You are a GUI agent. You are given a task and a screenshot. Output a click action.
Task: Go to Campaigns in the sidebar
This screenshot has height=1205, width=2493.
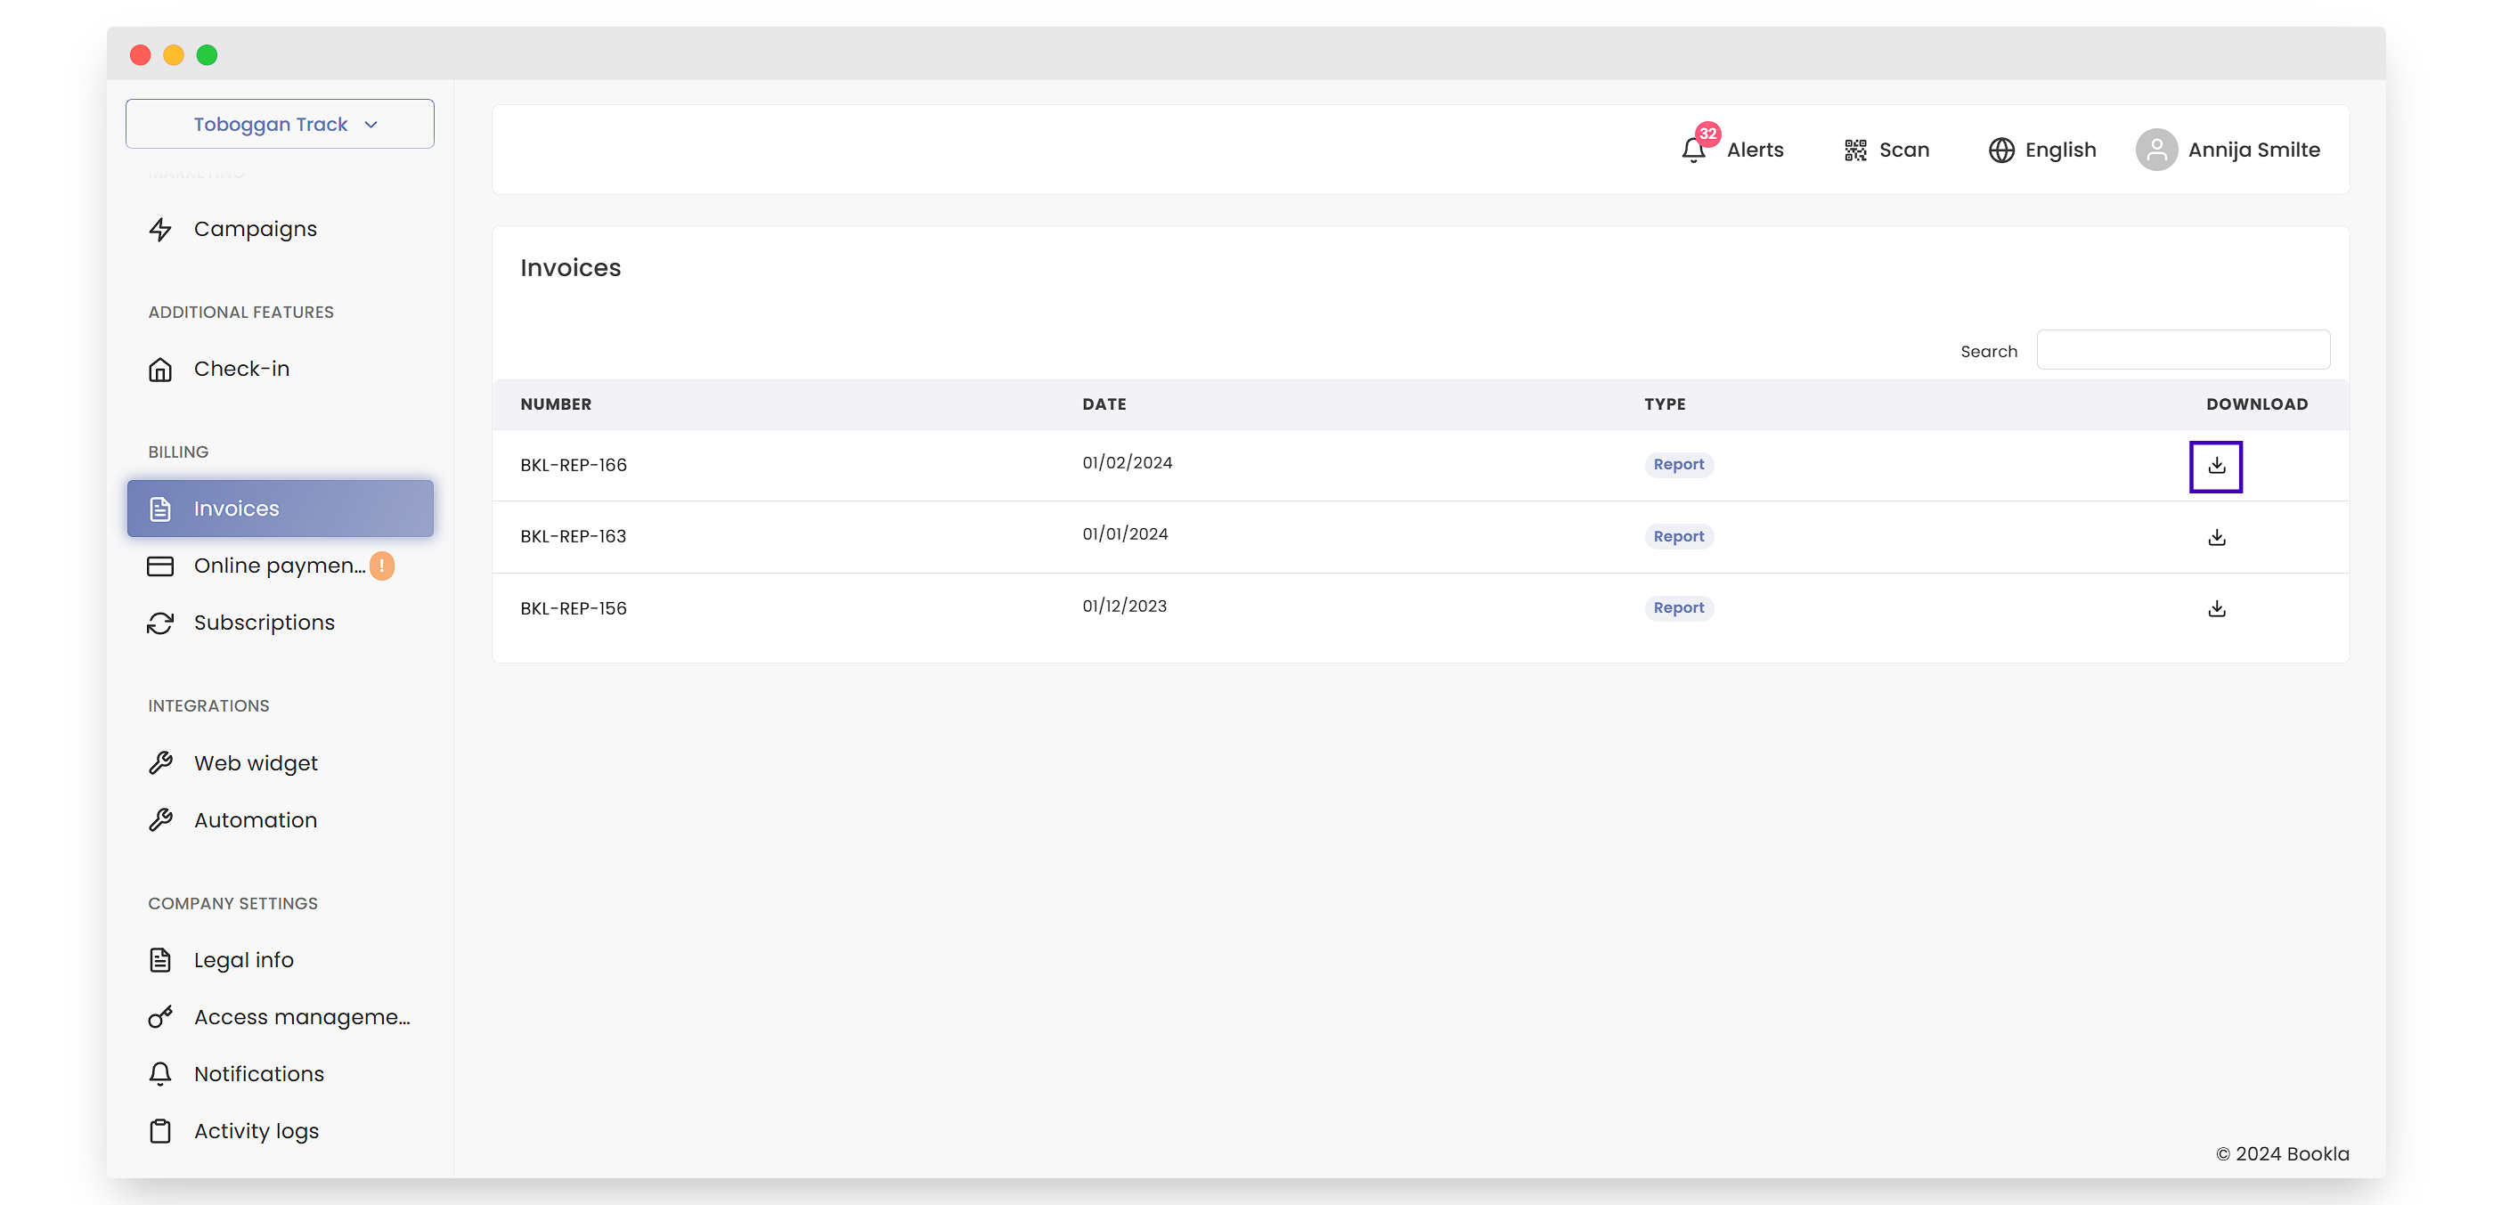click(x=255, y=230)
